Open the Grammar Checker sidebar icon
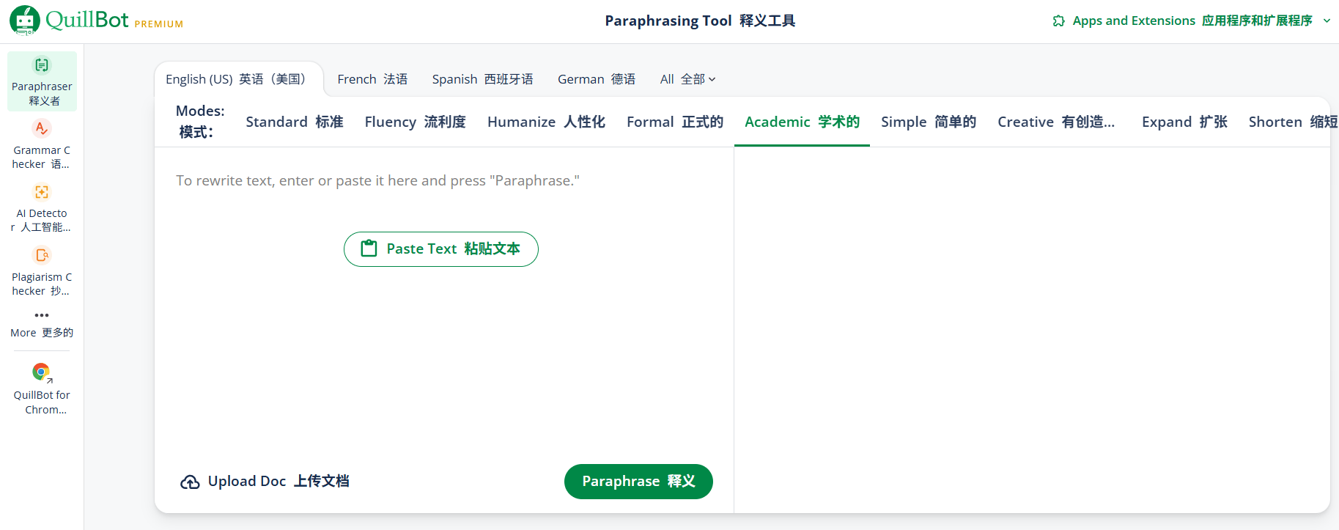 coord(42,128)
